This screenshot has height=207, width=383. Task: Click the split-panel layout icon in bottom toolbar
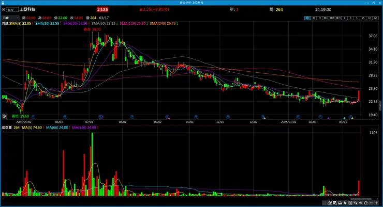(x=350, y=203)
